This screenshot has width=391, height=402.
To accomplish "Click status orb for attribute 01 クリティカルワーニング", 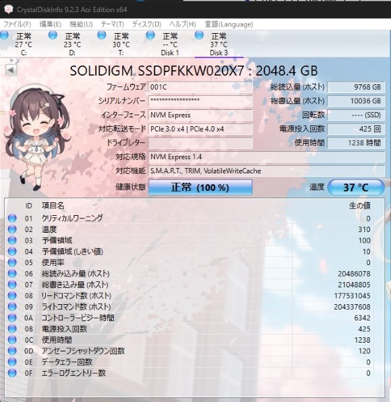I will [12, 218].
